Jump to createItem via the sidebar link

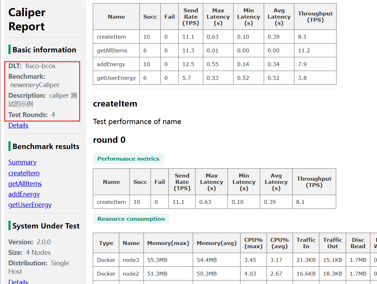point(24,173)
